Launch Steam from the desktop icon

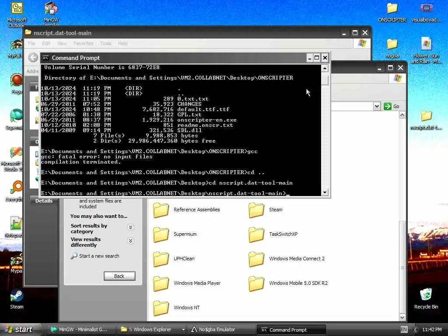[17, 299]
